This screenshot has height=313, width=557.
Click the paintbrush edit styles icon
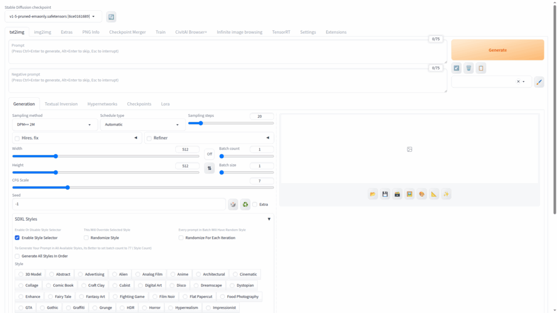pyautogui.click(x=539, y=82)
